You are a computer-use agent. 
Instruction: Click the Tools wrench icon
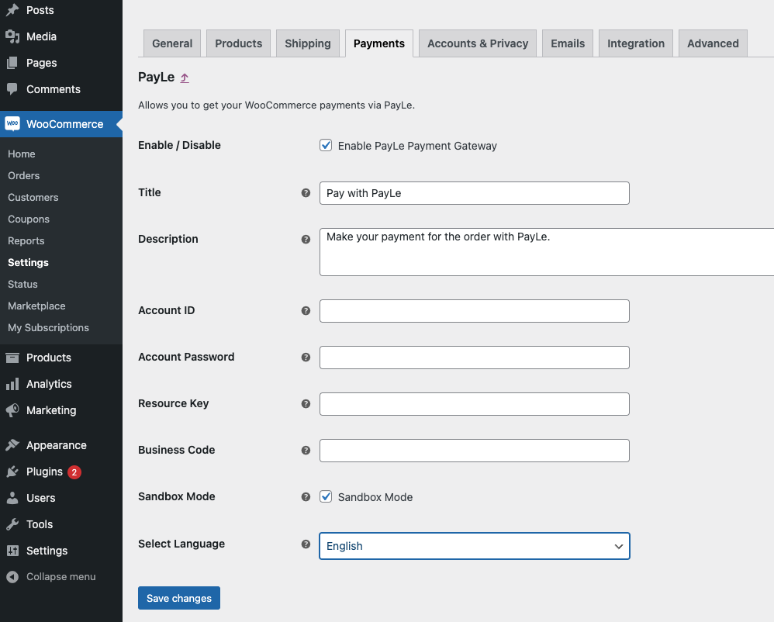[12, 524]
